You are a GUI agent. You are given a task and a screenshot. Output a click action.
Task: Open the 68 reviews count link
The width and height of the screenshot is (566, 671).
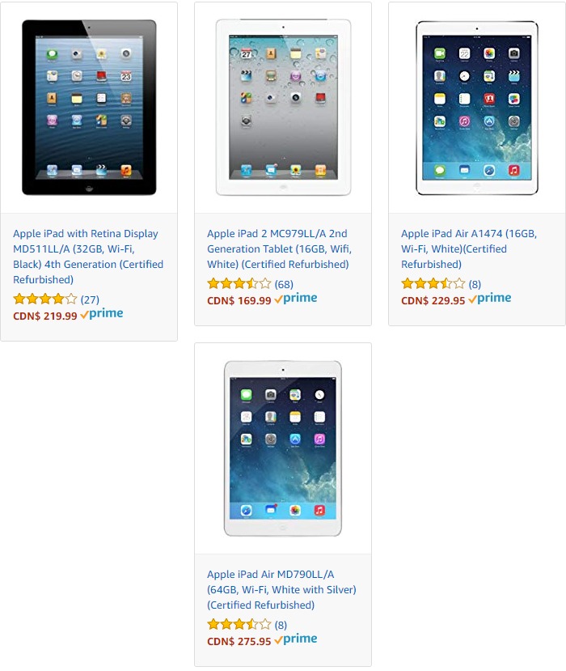pyautogui.click(x=284, y=284)
